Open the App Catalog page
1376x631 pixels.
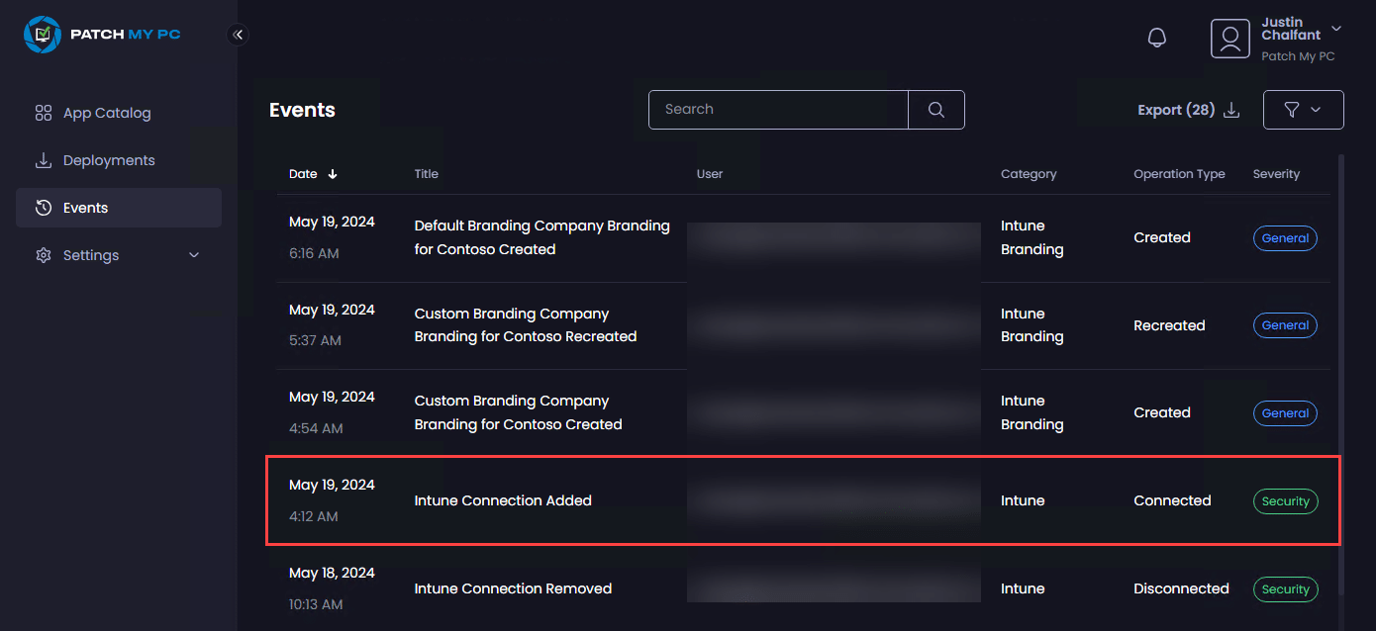(x=107, y=113)
